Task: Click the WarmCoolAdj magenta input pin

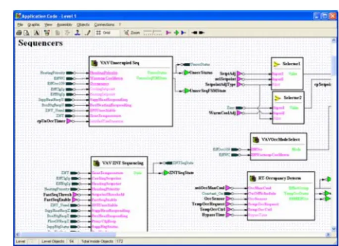Action: 239,113
